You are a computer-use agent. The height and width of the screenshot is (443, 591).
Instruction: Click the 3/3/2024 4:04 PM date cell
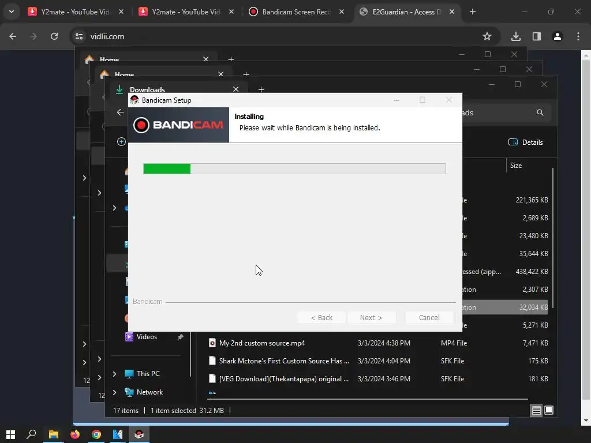click(384, 361)
